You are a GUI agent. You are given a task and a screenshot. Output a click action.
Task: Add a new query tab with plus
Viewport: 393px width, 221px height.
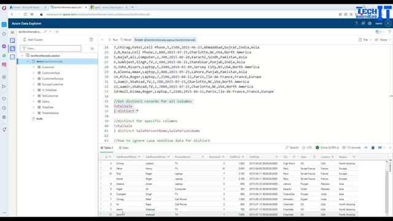pos(57,32)
